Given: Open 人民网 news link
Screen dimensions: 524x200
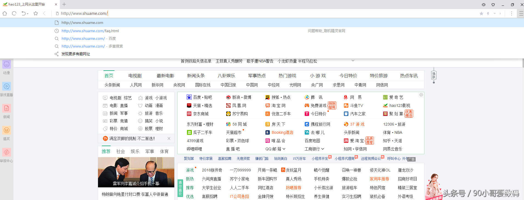Looking at the screenshot, I should [x=136, y=85].
